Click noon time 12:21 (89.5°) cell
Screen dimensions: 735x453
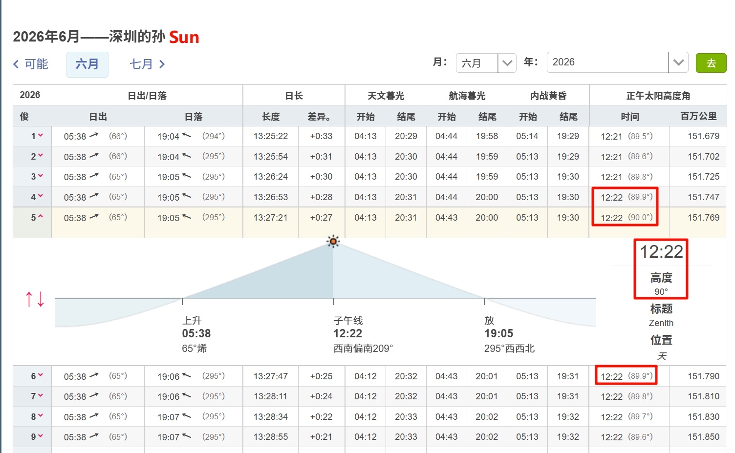pos(627,136)
